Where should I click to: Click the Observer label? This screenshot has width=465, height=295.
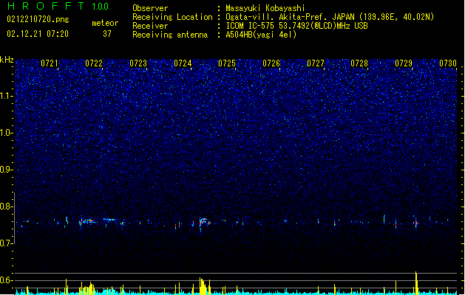150,8
